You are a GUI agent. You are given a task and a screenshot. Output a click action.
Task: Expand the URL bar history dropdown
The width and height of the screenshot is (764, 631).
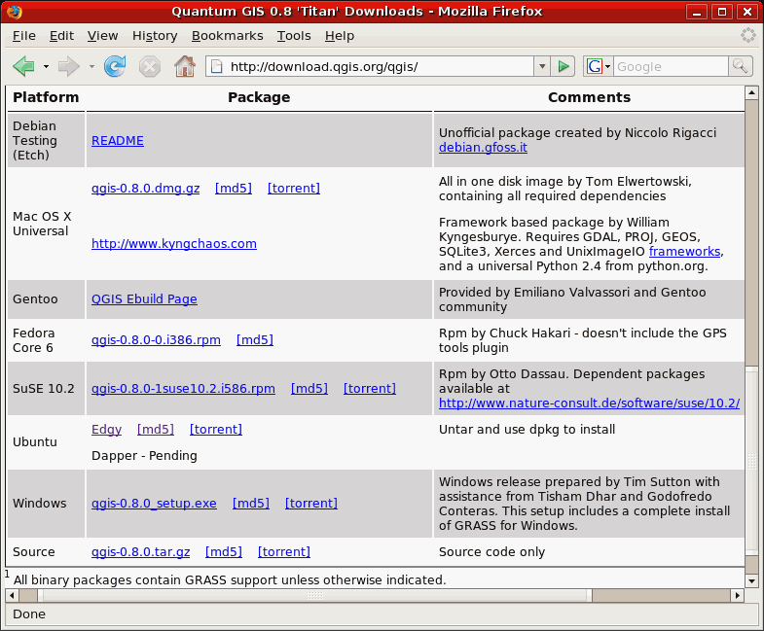(x=542, y=66)
